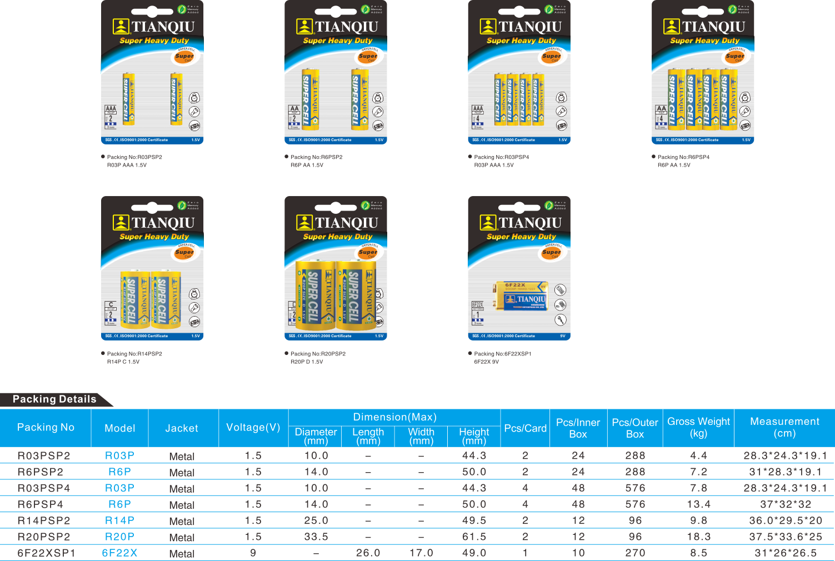The width and height of the screenshot is (835, 561).
Task: Click the blue 'R20P' model name
Action: (120, 537)
